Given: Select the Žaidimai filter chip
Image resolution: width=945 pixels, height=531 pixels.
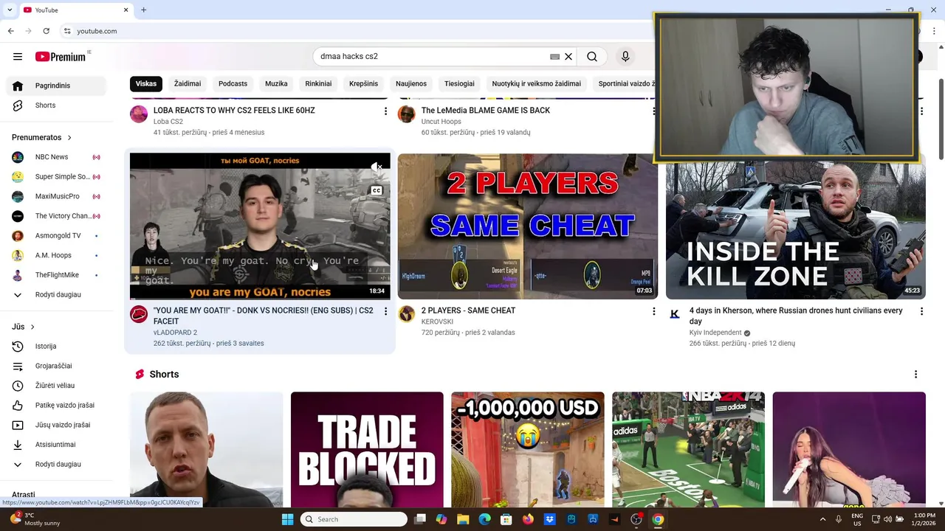Looking at the screenshot, I should (x=188, y=84).
